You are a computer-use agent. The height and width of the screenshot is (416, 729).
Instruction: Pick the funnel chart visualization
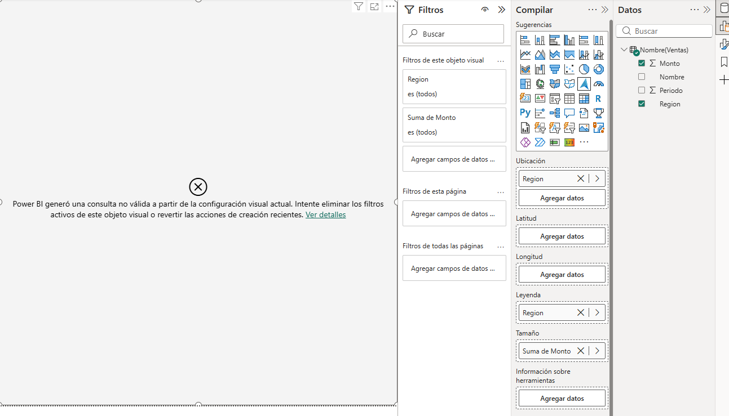point(555,69)
